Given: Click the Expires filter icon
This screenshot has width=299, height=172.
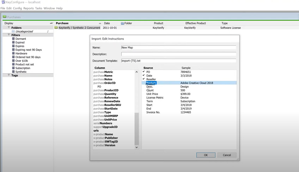Looking at the screenshot, I should coord(13,46).
